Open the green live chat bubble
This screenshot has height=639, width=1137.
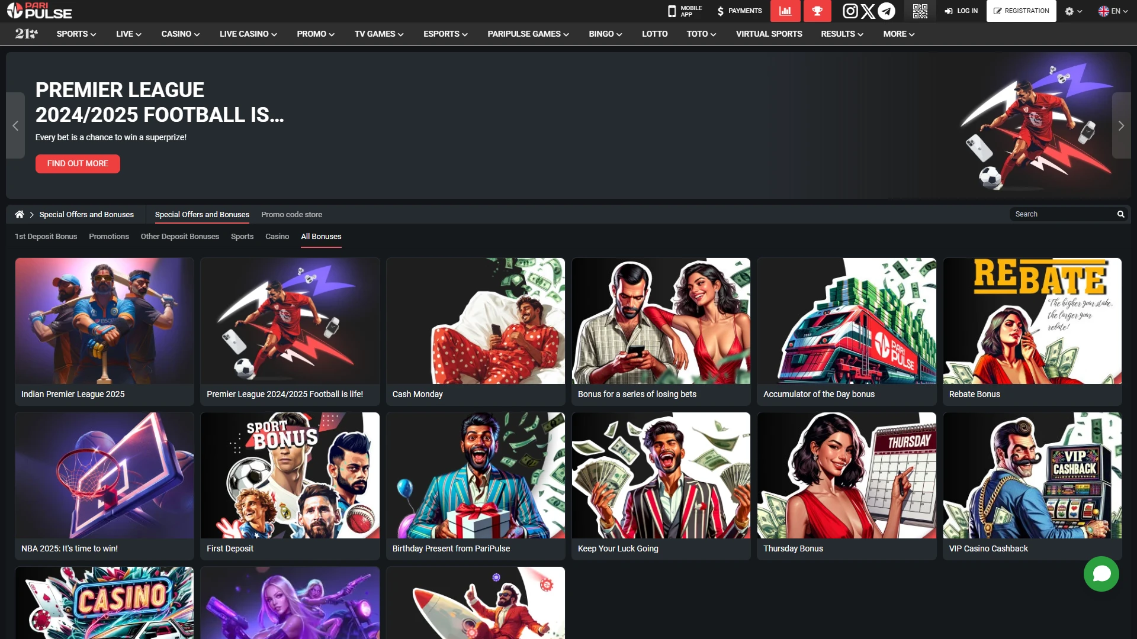coord(1101,573)
